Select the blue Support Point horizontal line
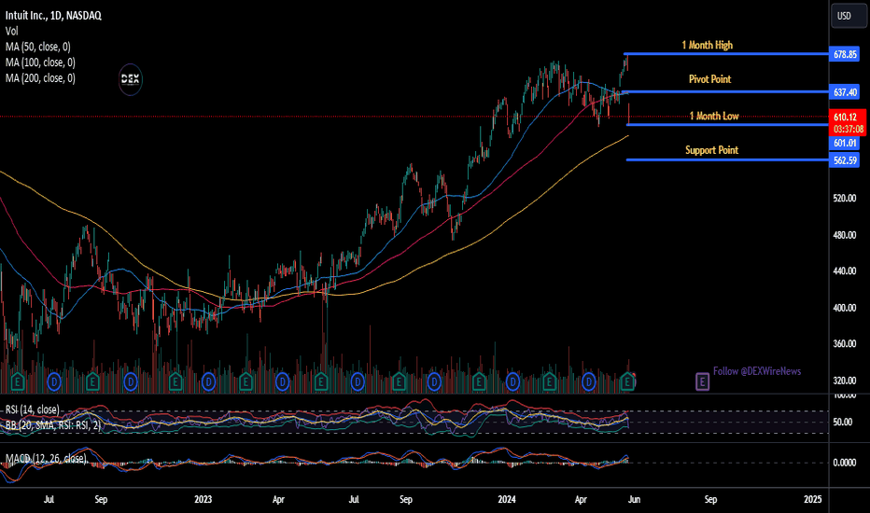This screenshot has width=870, height=513. click(727, 159)
